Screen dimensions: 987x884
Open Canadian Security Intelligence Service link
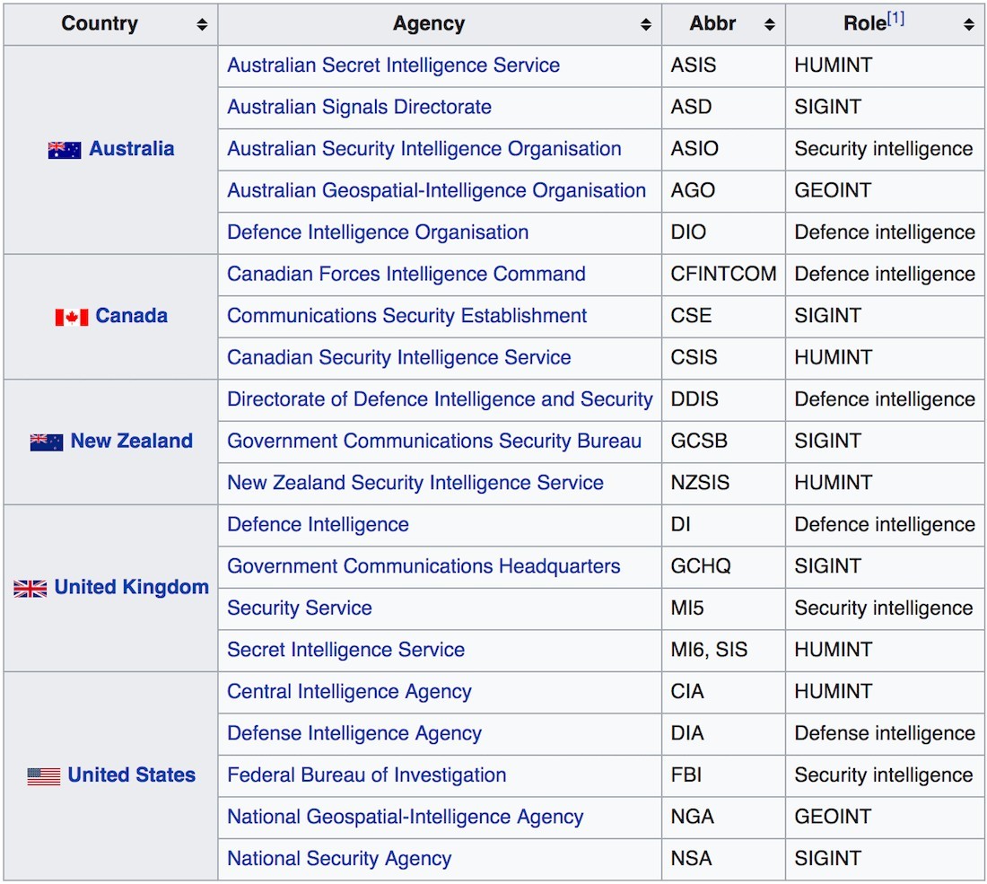pyautogui.click(x=399, y=357)
